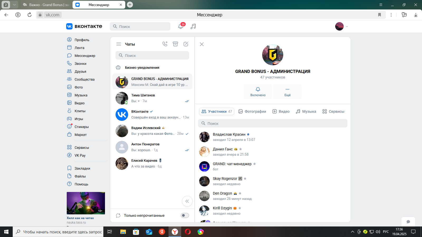
Task: Collapse the chat list with the double-arrow button
Action: (187, 201)
